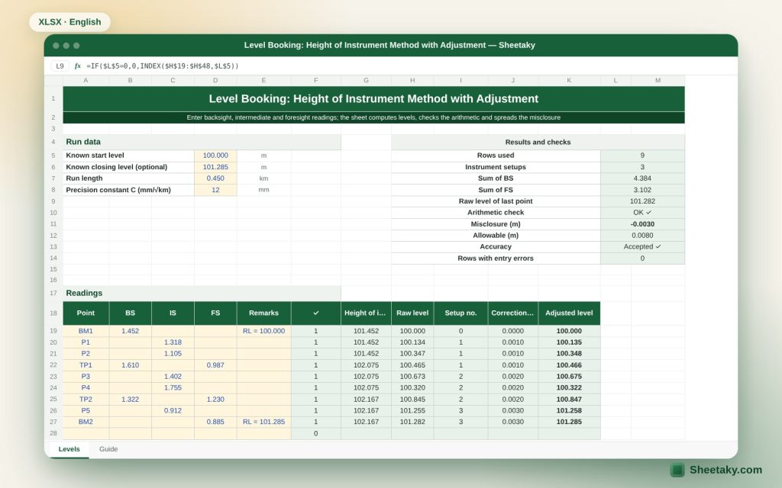Click the Correction… column header
This screenshot has height=488, width=782.
512,313
